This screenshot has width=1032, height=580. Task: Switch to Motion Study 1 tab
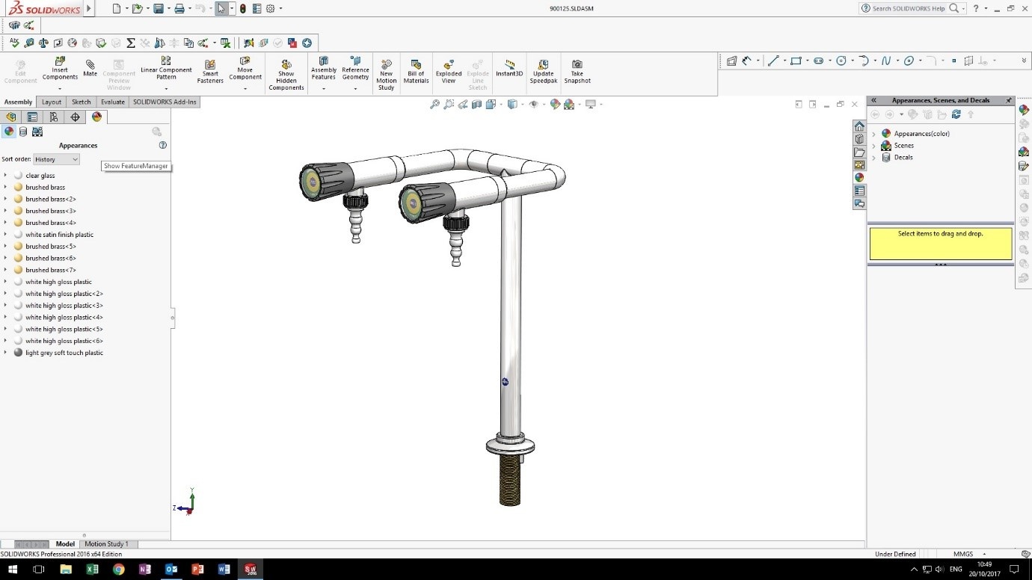[x=106, y=544]
